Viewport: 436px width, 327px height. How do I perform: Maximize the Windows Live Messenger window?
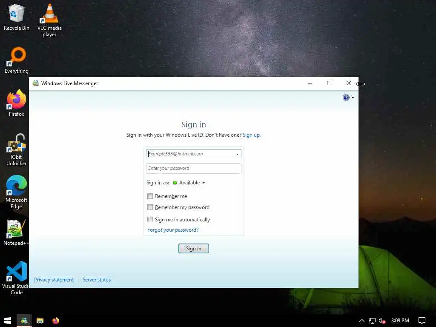click(329, 83)
